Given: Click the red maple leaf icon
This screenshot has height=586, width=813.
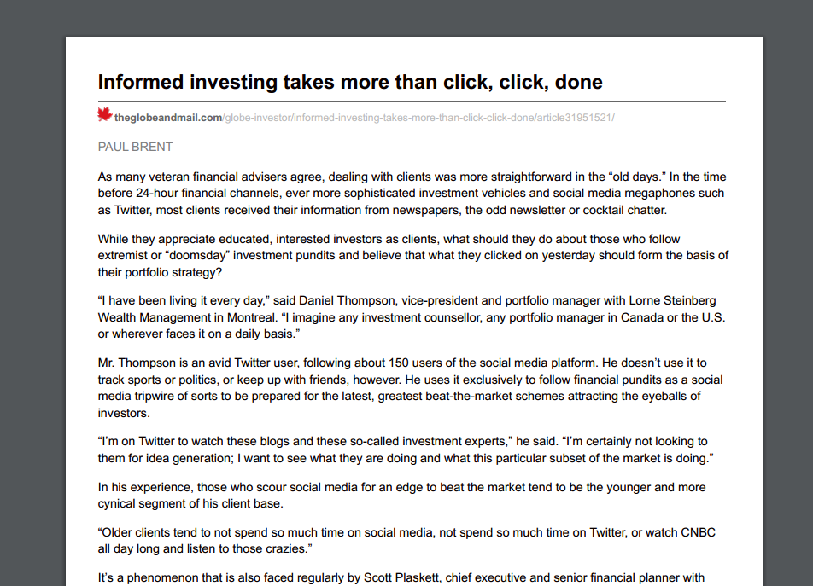Looking at the screenshot, I should pos(105,114).
